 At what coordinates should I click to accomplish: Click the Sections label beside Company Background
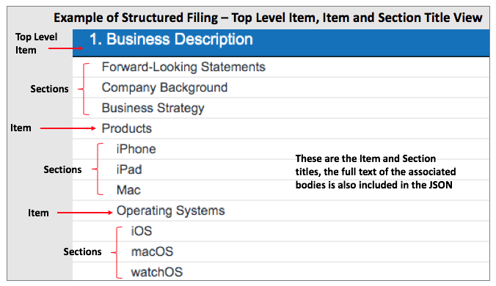(x=49, y=89)
